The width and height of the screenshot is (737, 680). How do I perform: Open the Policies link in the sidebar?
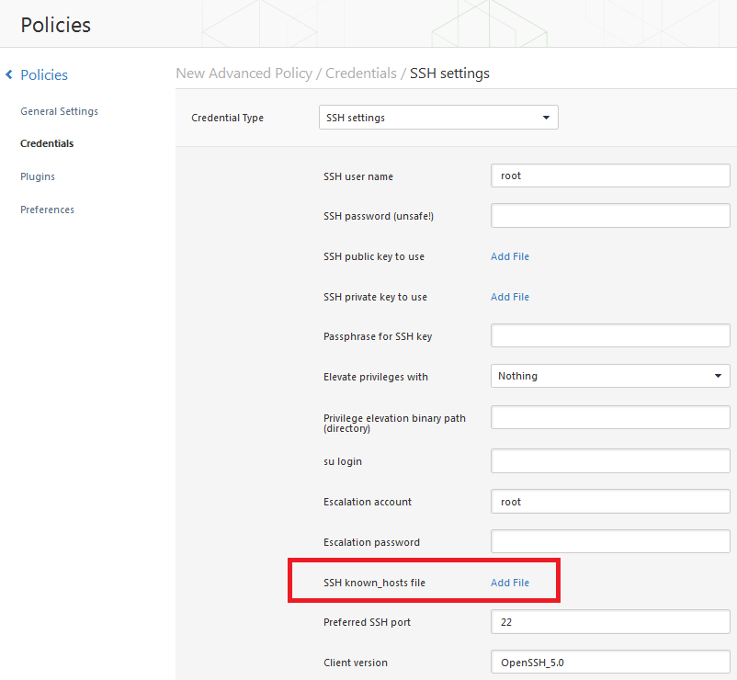tap(44, 74)
